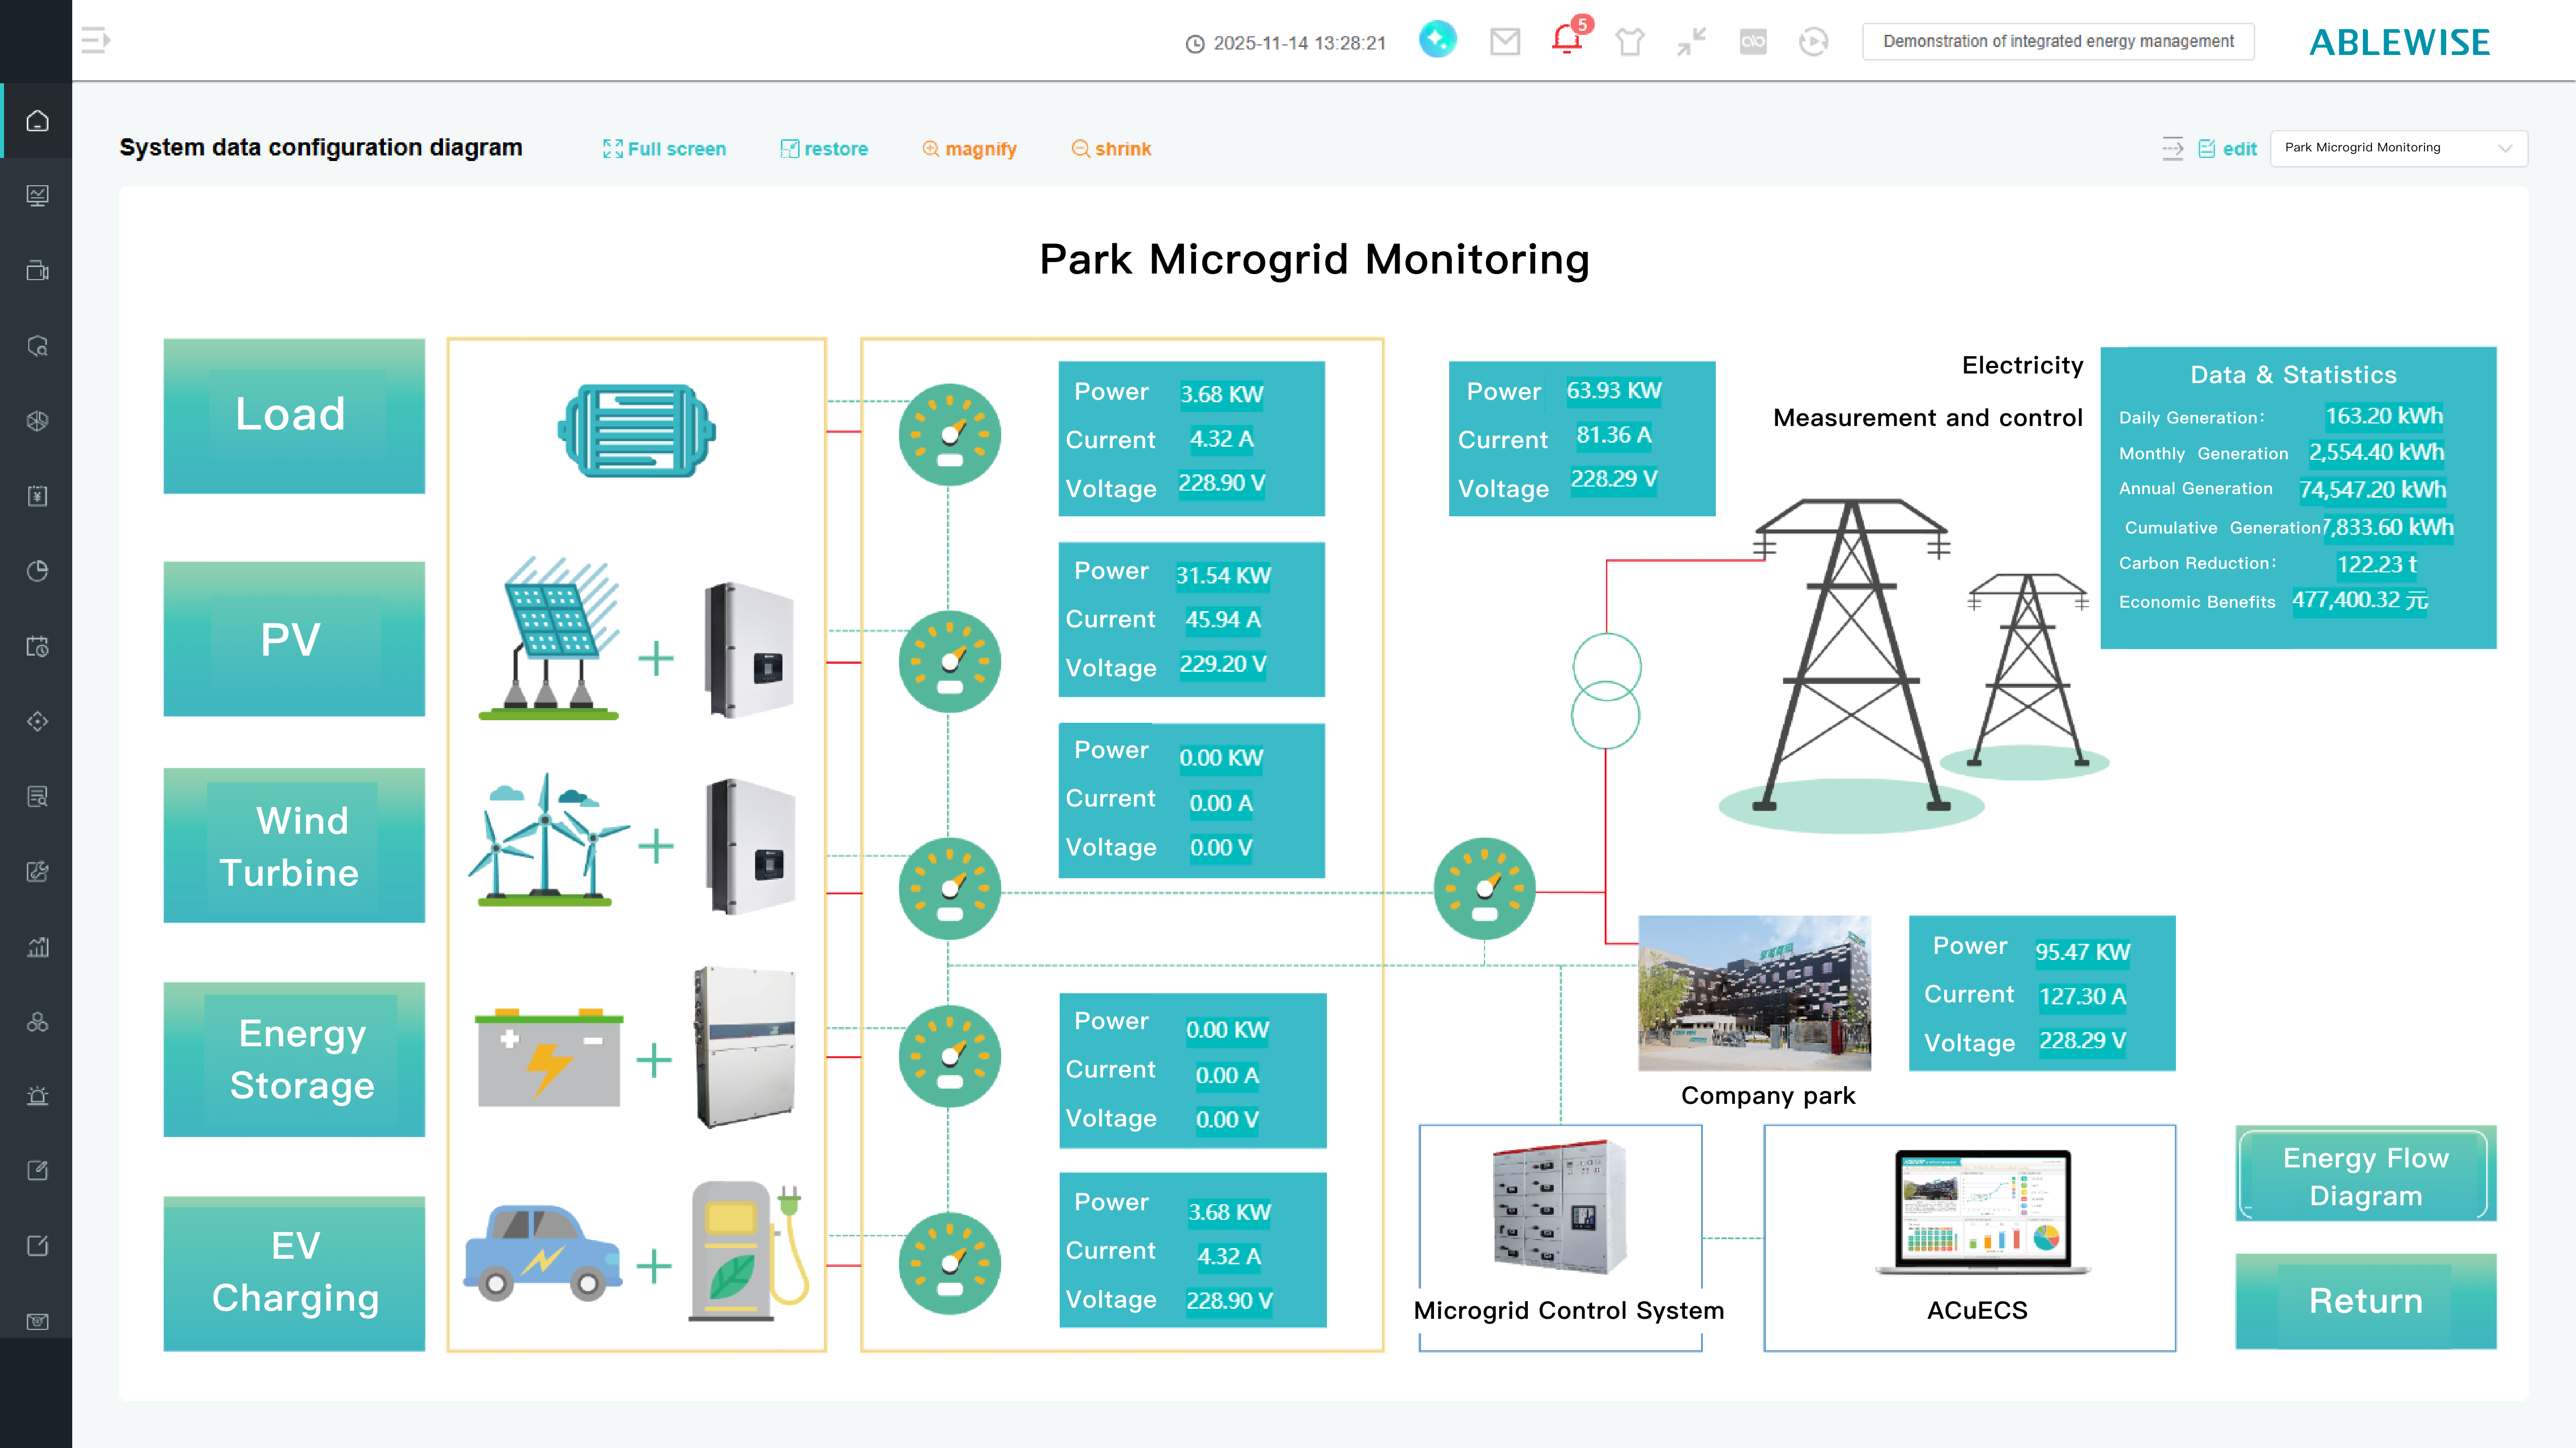Click the shrink option

click(x=1111, y=149)
